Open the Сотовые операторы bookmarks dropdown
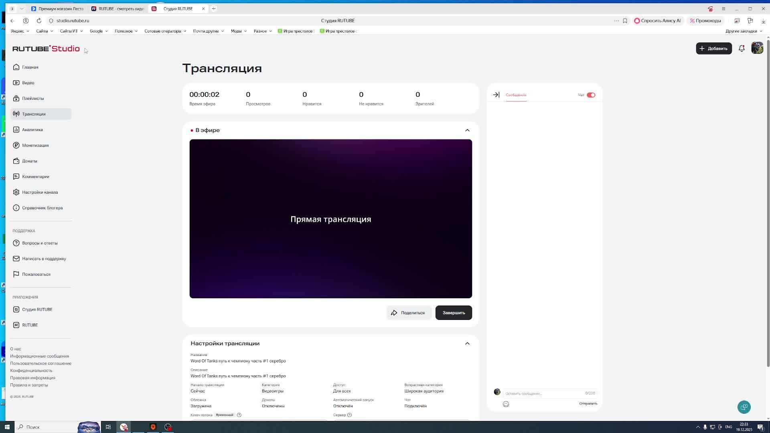This screenshot has width=770, height=433. coord(165,31)
